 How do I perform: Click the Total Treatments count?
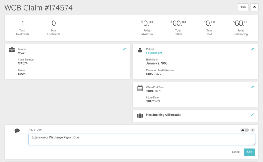22,23
